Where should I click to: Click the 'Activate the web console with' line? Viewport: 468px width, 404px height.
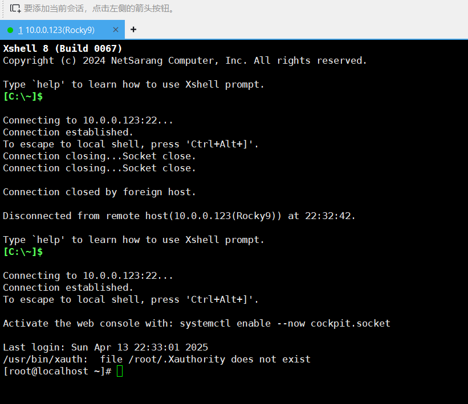click(197, 324)
